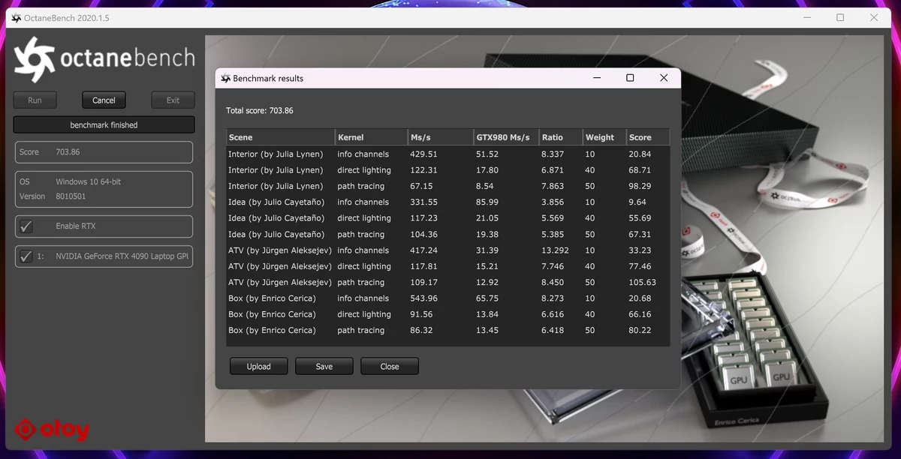Save the benchmark results

(324, 367)
